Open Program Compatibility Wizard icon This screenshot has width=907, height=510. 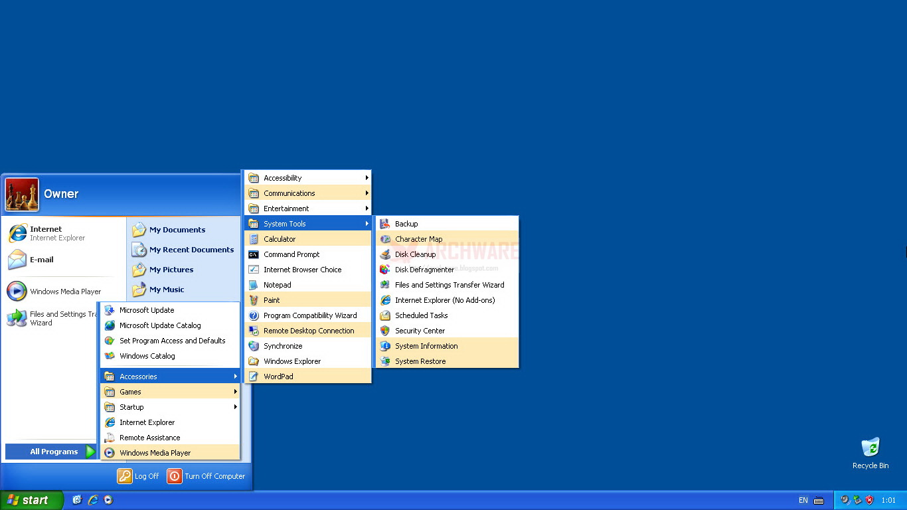[x=254, y=315]
